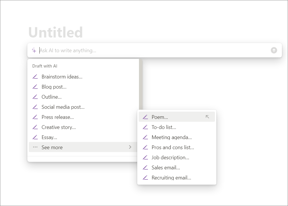Click the send arrow button in AI prompt
This screenshot has height=206, width=288.
tap(274, 50)
